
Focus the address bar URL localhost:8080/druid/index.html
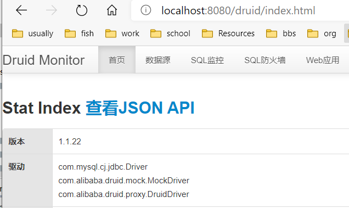point(238,10)
